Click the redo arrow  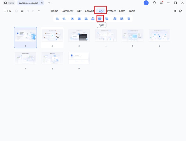pos(33,11)
